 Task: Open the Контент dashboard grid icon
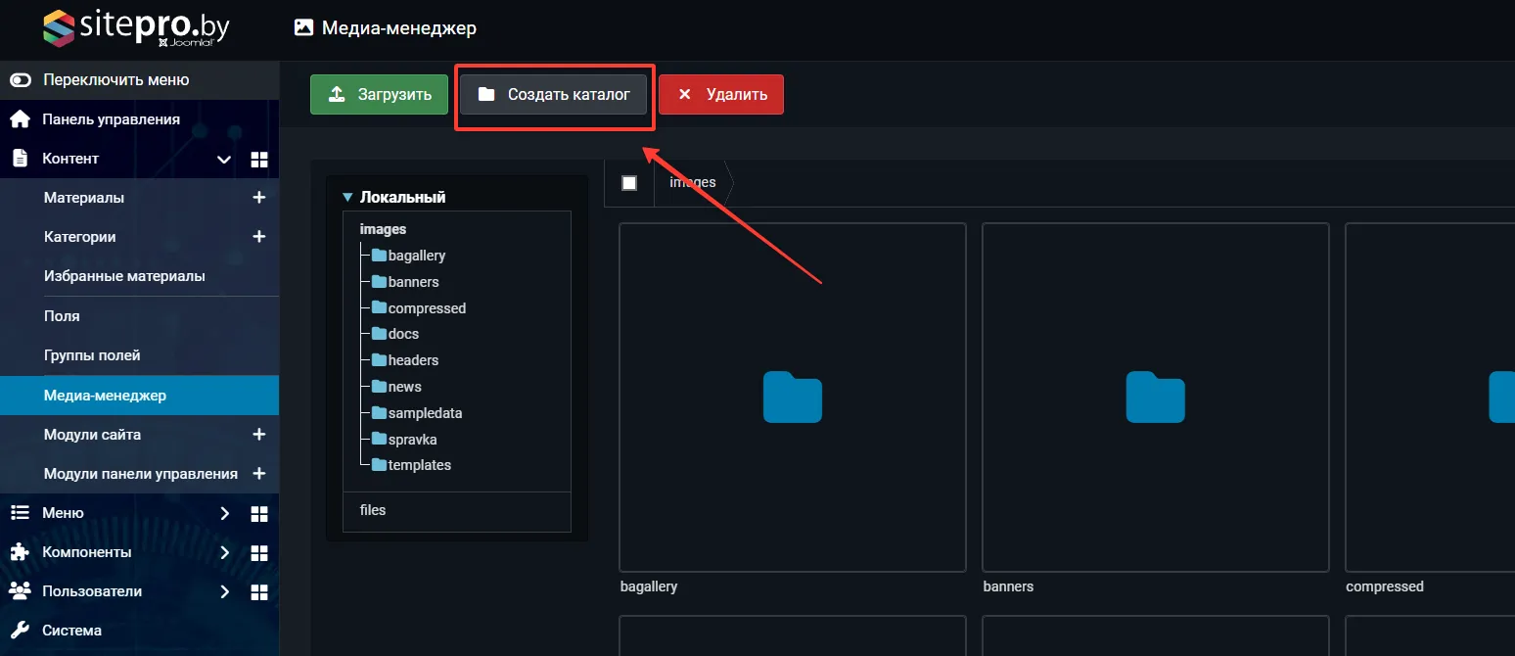259,159
